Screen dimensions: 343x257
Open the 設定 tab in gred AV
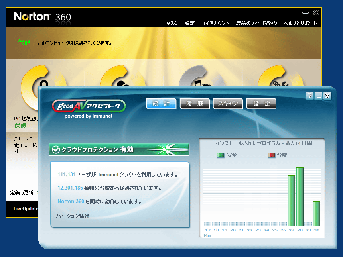pos(261,104)
